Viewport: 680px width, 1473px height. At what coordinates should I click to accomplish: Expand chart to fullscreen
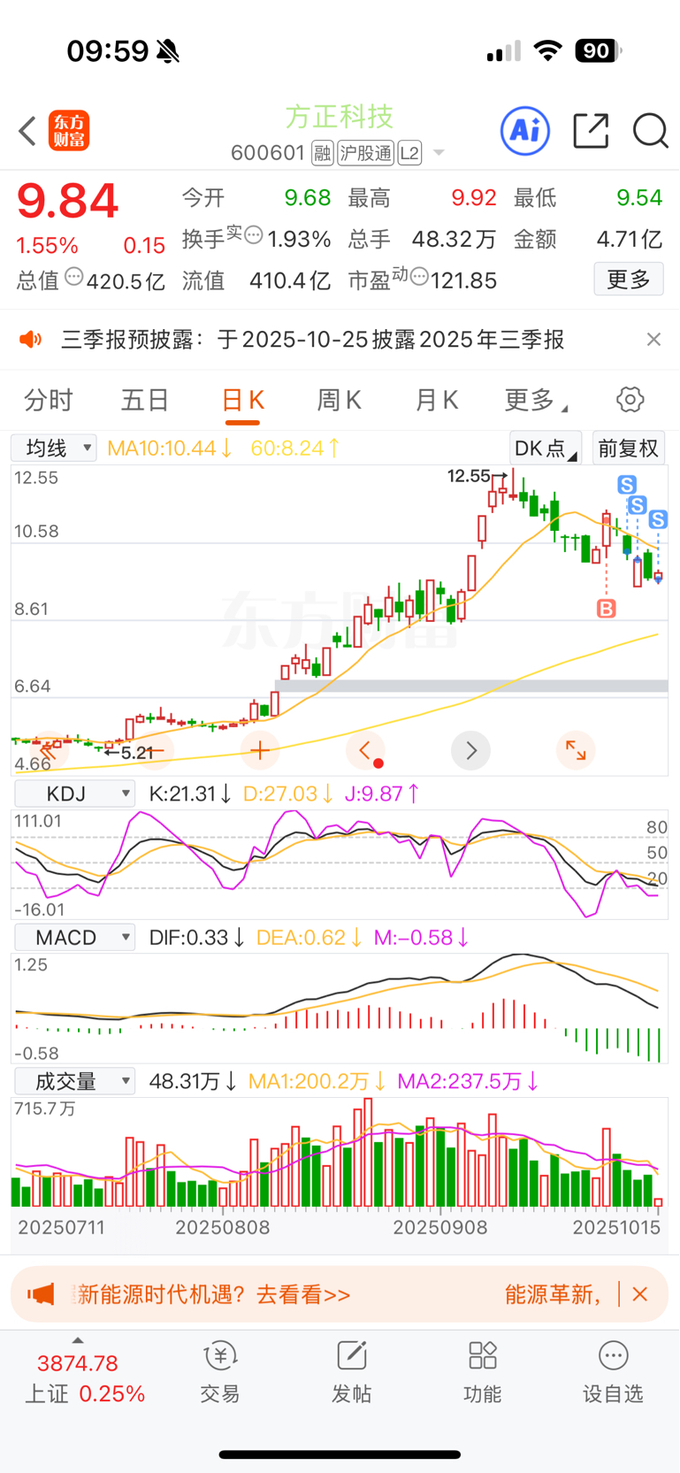[x=576, y=751]
